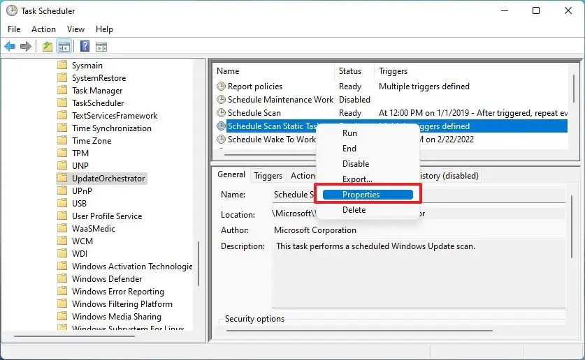Click the UPnP folder icon
The image size is (585, 360).
pyautogui.click(x=62, y=190)
